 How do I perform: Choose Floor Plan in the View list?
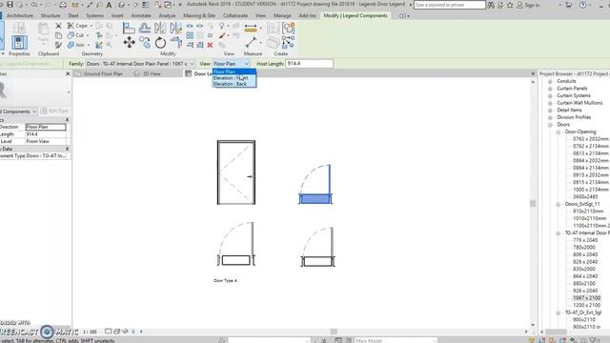click(x=234, y=72)
